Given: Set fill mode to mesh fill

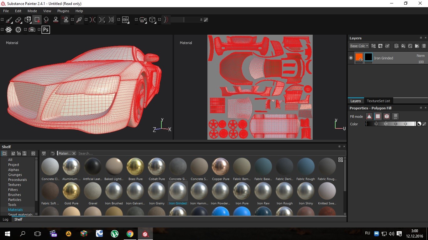Looking at the screenshot, I should click(387, 116).
